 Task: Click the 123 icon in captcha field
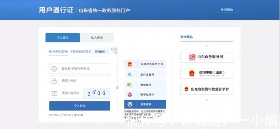(54, 93)
